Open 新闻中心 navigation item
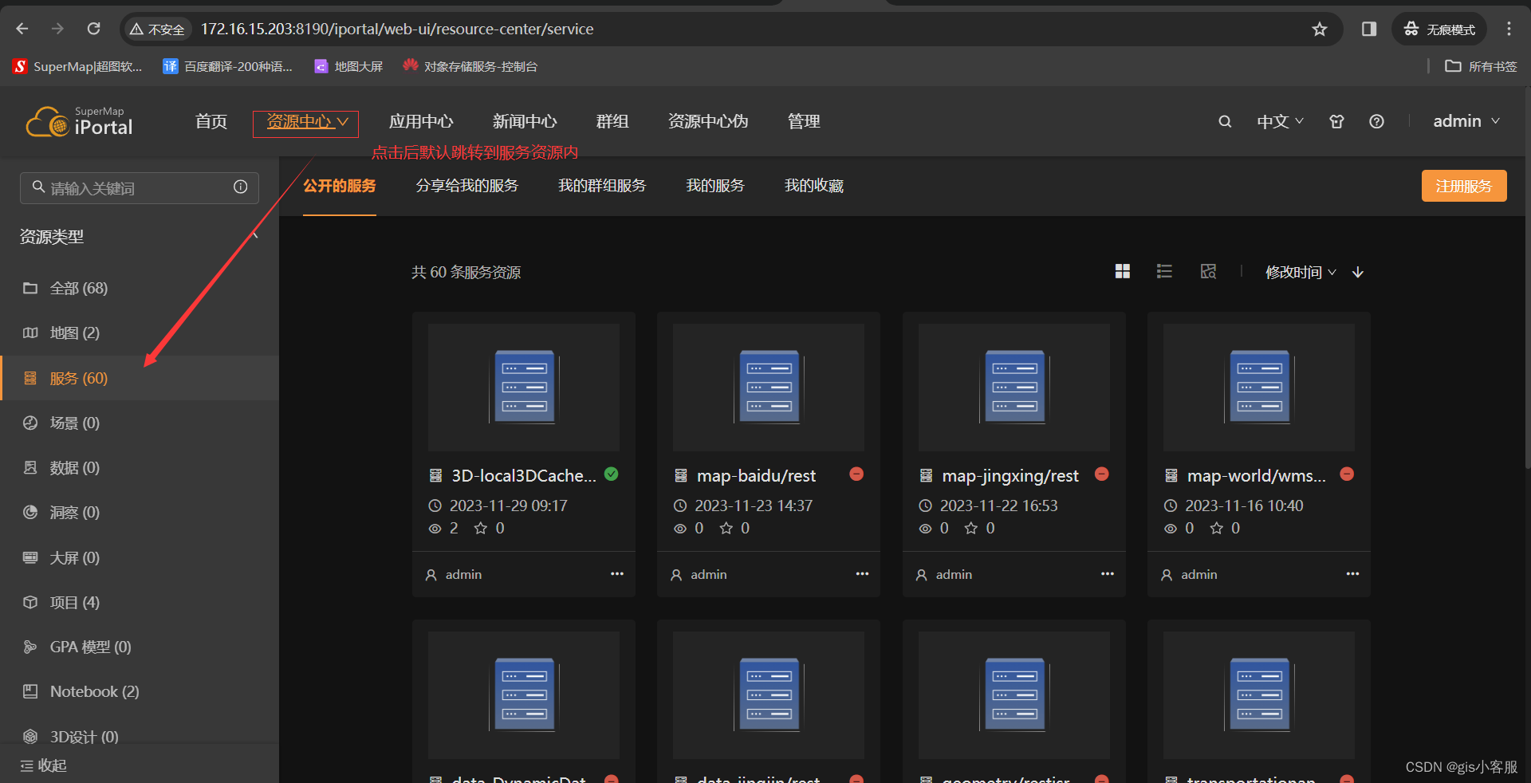This screenshot has height=783, width=1531. 525,122
